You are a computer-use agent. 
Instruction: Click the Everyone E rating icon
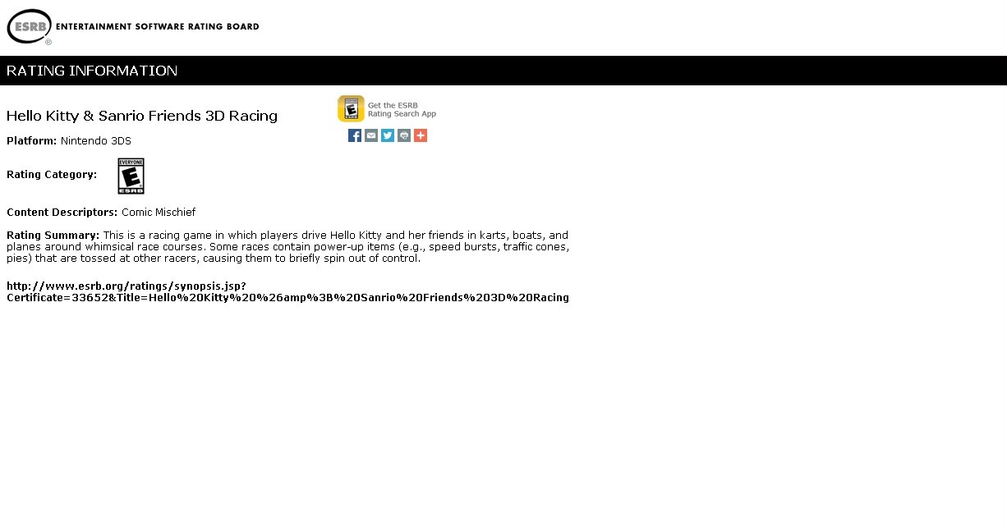point(131,176)
